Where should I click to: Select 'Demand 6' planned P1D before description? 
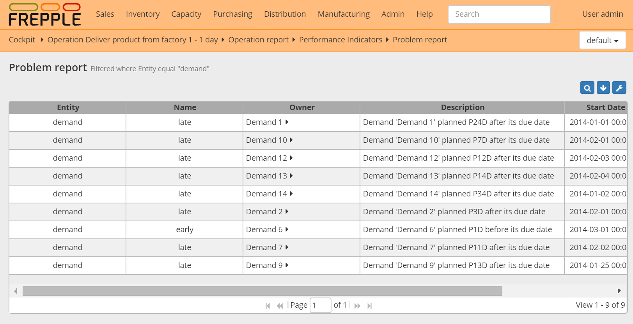pyautogui.click(x=462, y=230)
